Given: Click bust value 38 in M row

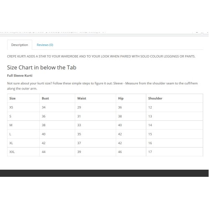Looking at the screenshot, I should [43, 125].
